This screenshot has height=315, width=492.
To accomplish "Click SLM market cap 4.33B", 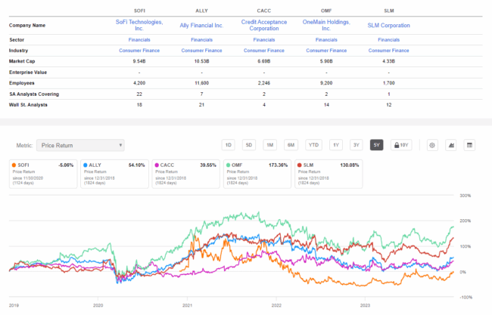I will point(389,61).
